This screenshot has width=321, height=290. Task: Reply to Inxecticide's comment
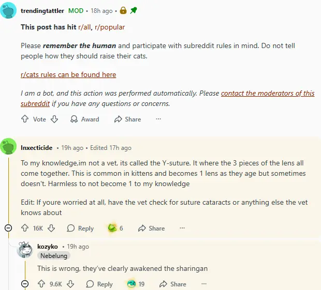80,228
